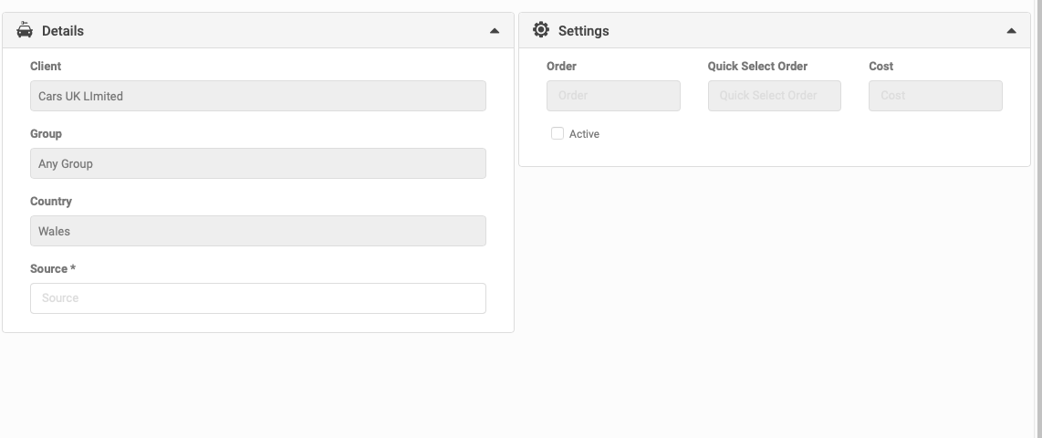Click into the Order input box
Screen dimensions: 1042x438
coord(613,96)
